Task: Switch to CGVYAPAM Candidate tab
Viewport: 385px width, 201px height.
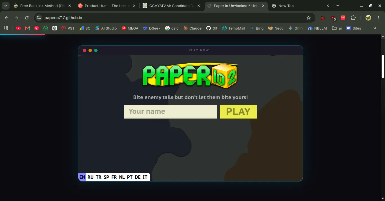Action: click(171, 6)
